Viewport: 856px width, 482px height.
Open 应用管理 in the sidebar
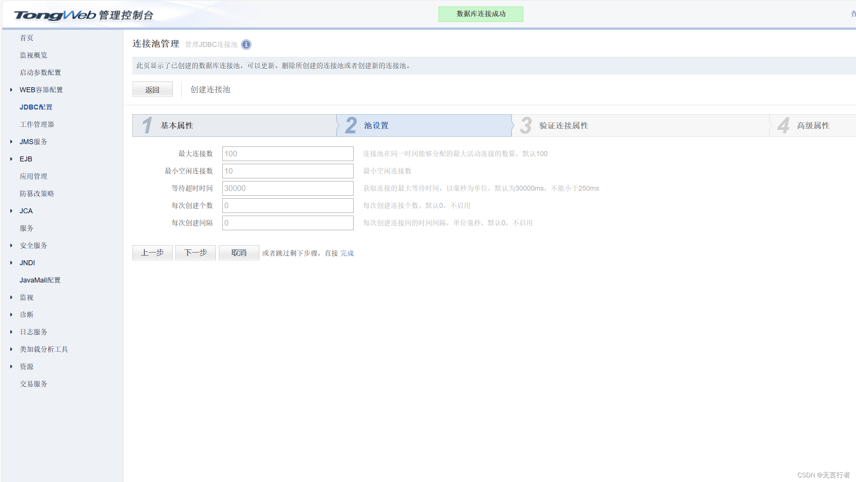coord(33,176)
